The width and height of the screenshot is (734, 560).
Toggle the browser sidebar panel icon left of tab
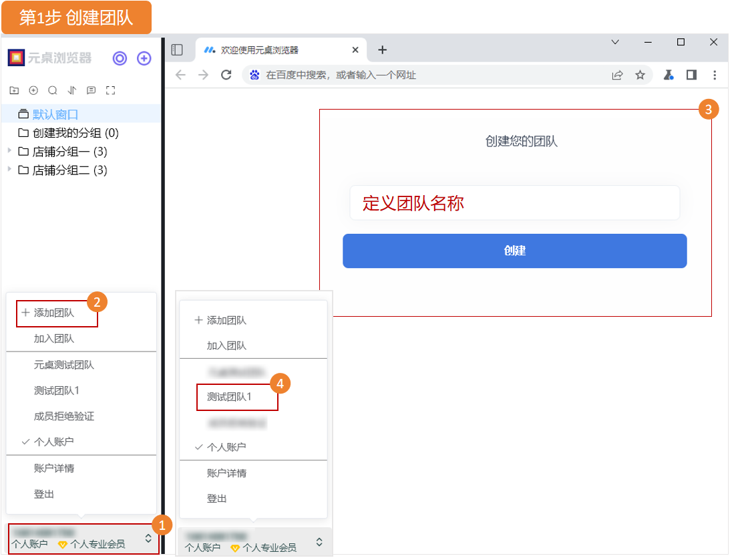coord(177,49)
